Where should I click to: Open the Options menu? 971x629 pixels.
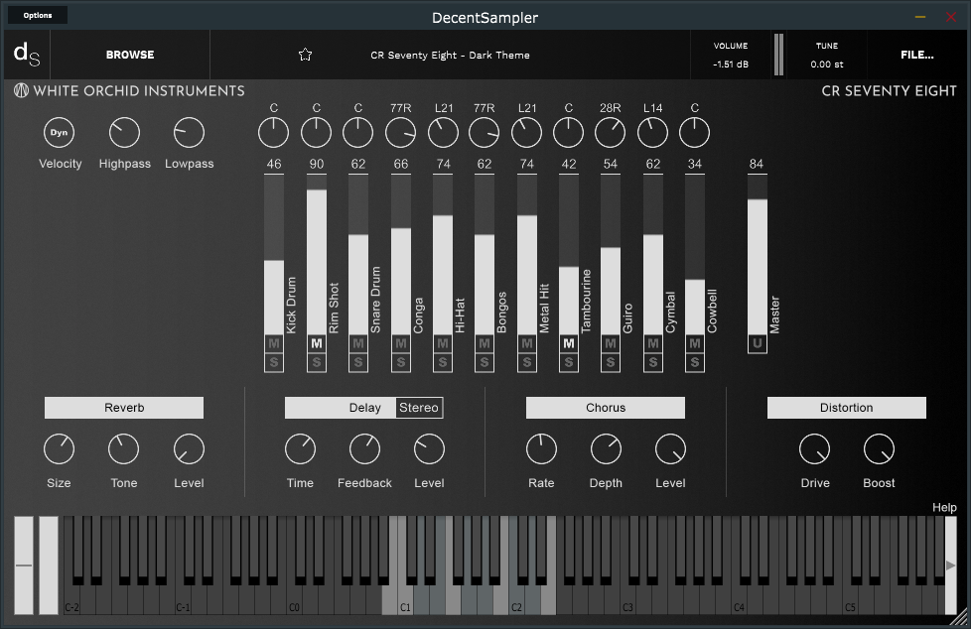pos(37,15)
